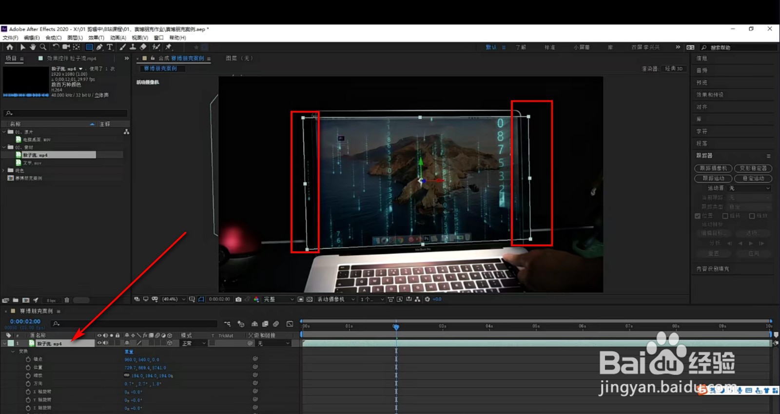Toggle 3D layer switch for 粒子流.mp4

tap(170, 343)
